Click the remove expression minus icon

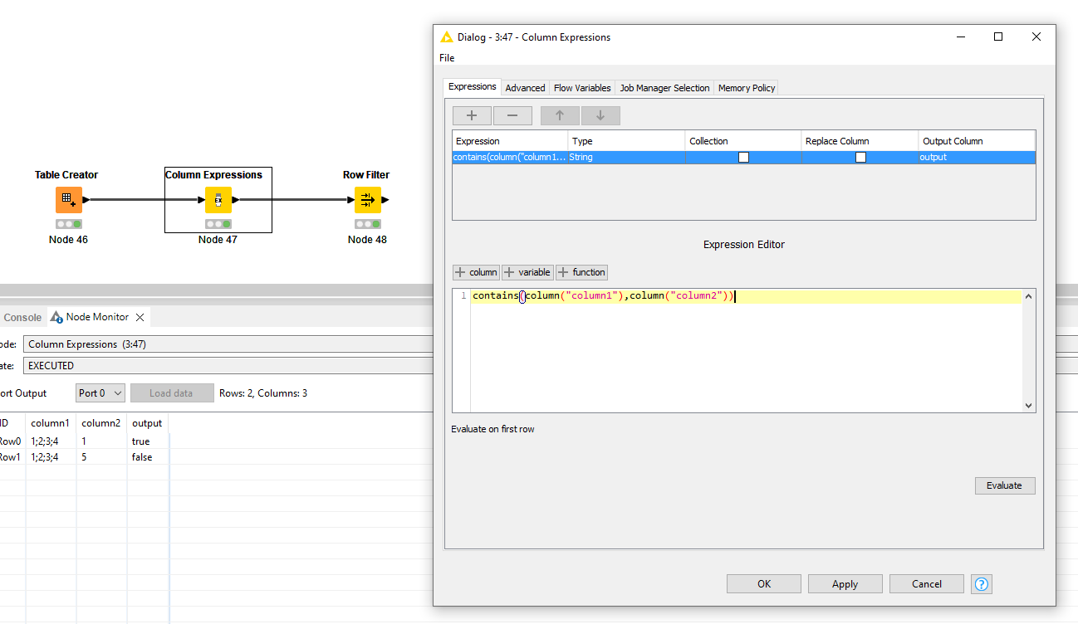[x=512, y=115]
